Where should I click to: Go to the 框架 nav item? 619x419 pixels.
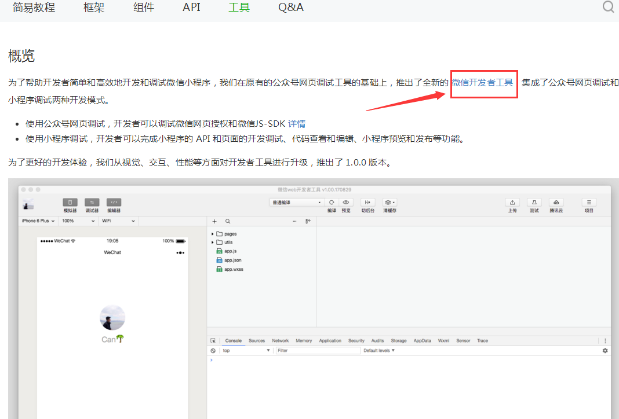pyautogui.click(x=94, y=7)
